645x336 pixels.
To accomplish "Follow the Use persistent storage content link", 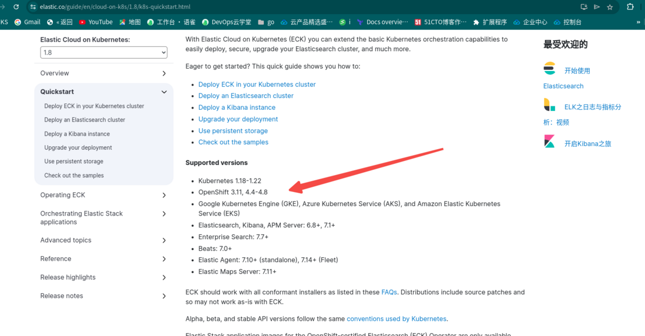I will click(x=233, y=131).
